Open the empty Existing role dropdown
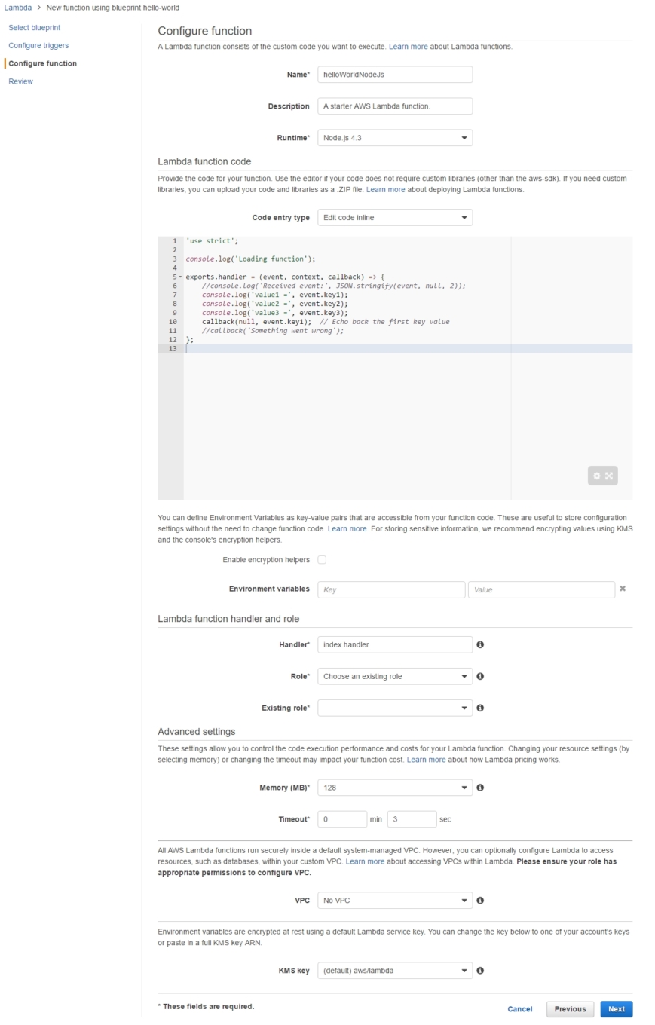The width and height of the screenshot is (655, 1025). [395, 708]
